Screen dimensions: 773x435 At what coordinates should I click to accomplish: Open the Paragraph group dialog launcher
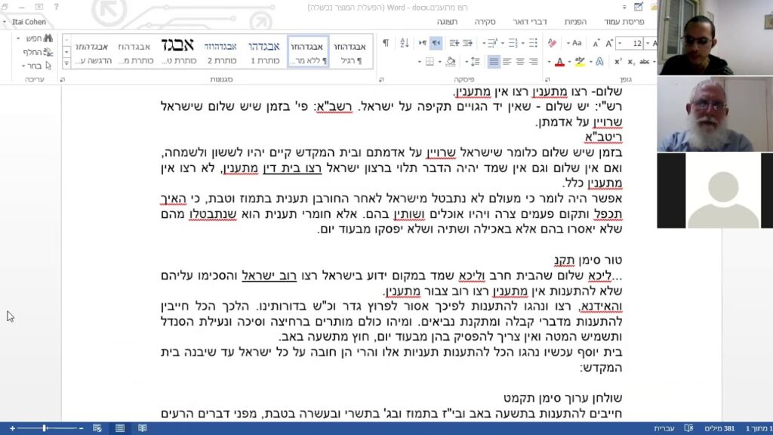381,79
